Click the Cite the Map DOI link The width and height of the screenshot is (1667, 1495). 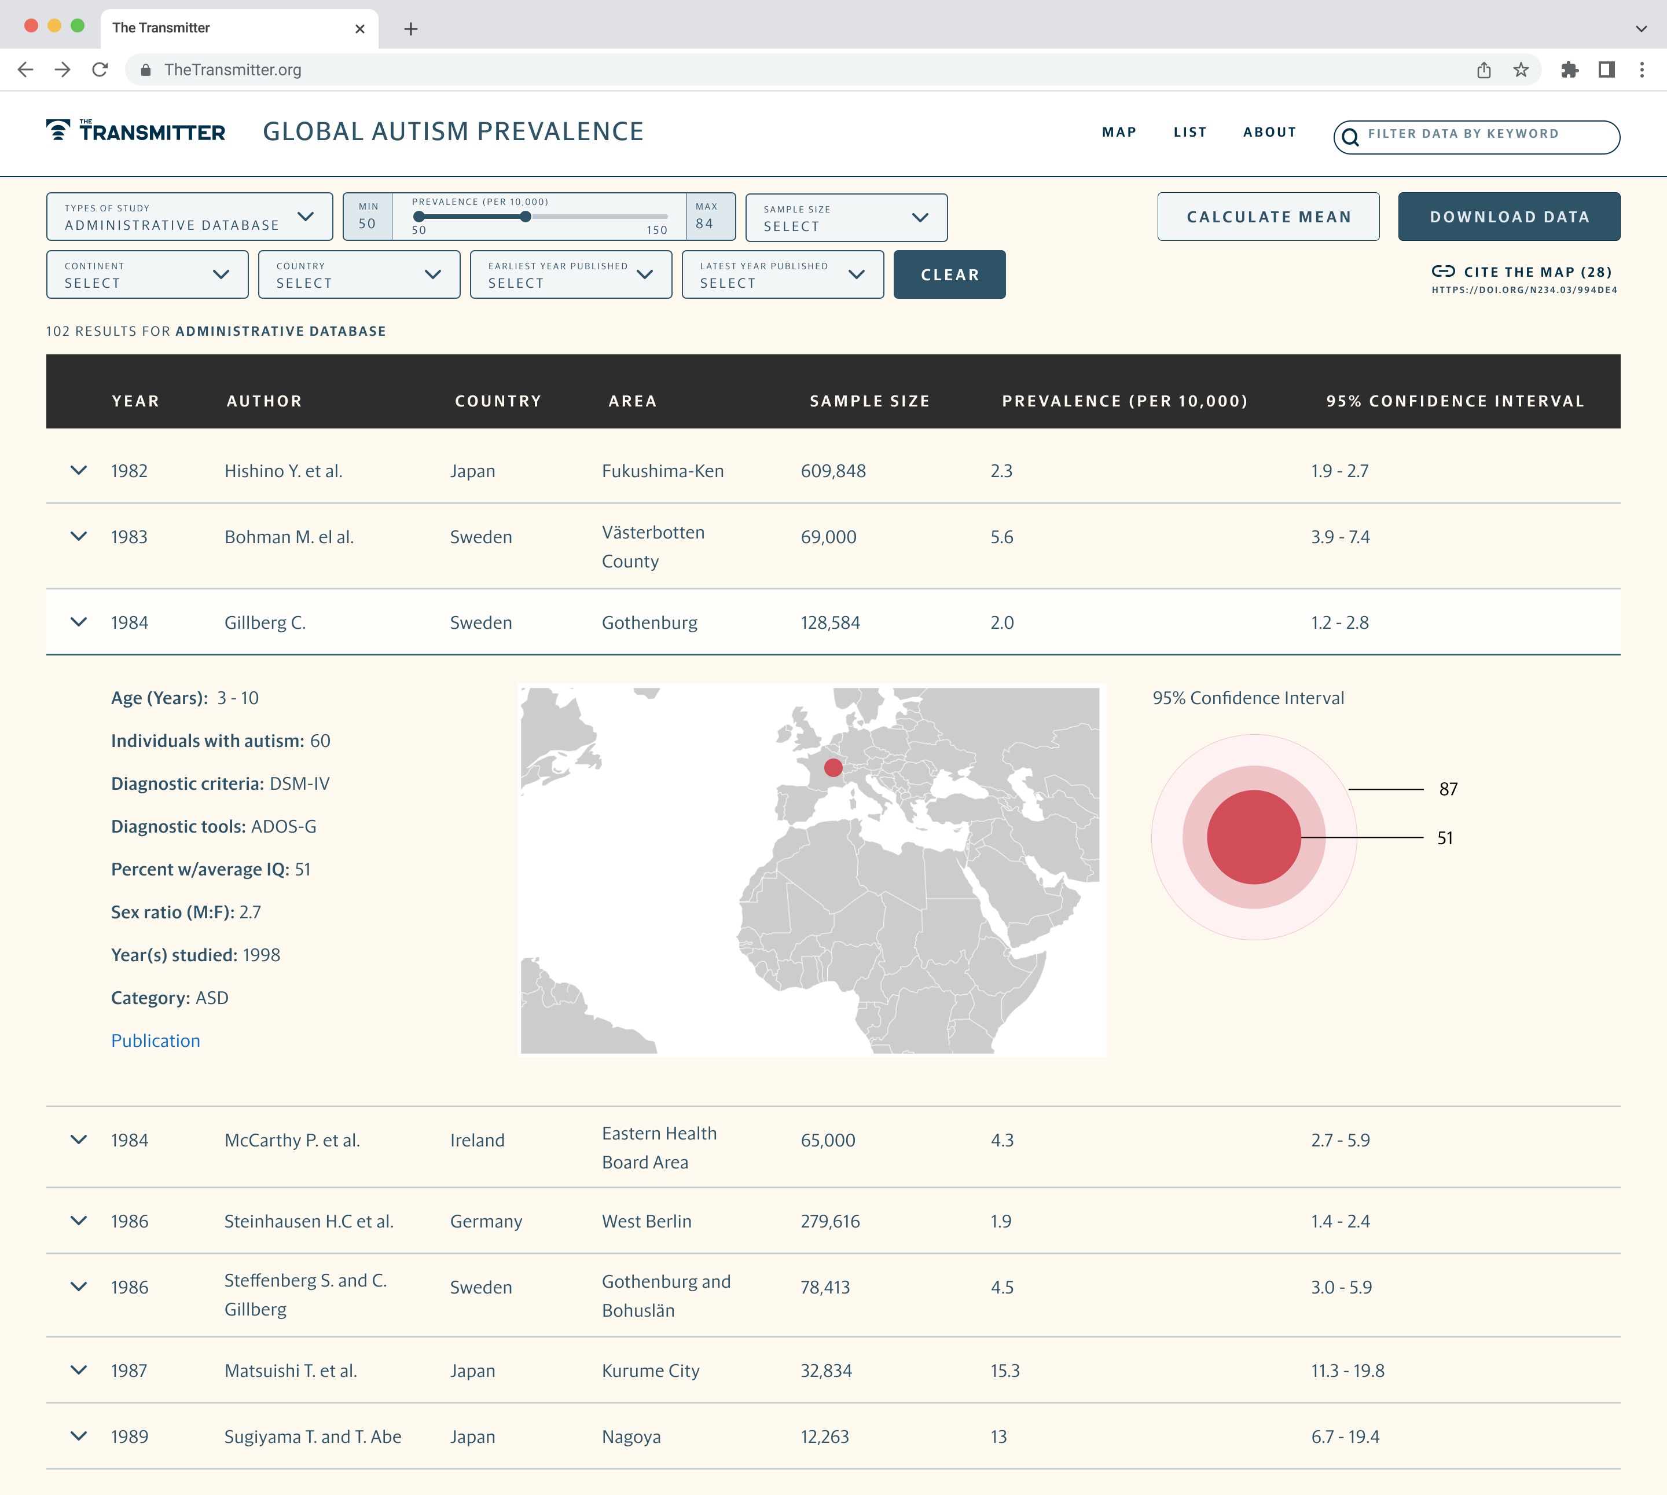[x=1524, y=290]
